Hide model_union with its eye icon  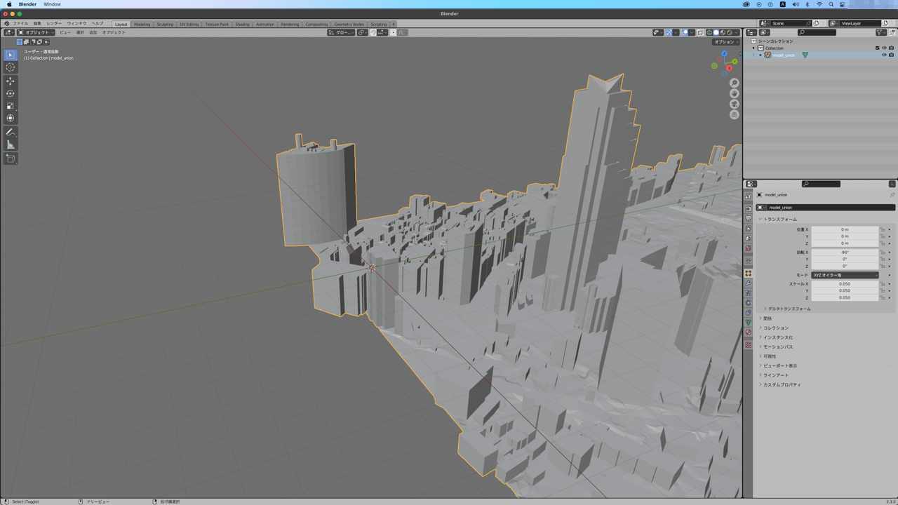coord(884,55)
